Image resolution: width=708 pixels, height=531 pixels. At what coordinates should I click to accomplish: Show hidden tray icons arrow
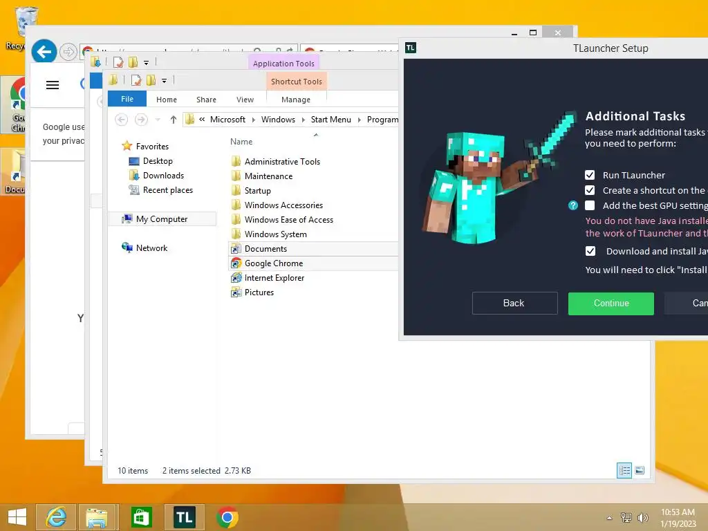tap(610, 518)
